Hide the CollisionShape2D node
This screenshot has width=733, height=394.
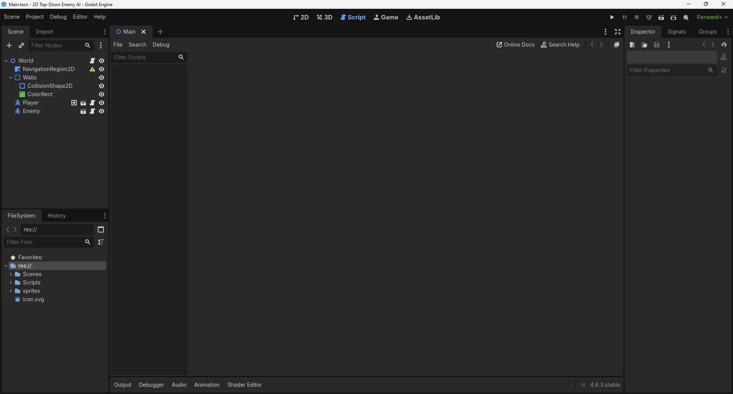(102, 86)
